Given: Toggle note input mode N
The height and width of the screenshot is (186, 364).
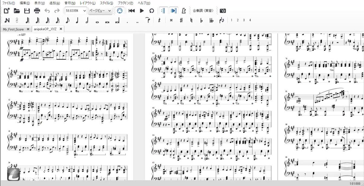Looking at the screenshot, I should (7, 21).
